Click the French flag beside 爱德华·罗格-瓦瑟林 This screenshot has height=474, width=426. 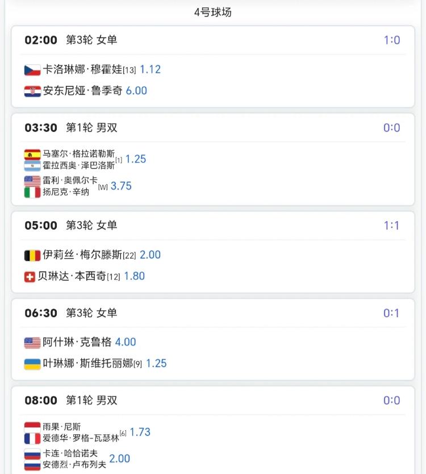pyautogui.click(x=32, y=438)
